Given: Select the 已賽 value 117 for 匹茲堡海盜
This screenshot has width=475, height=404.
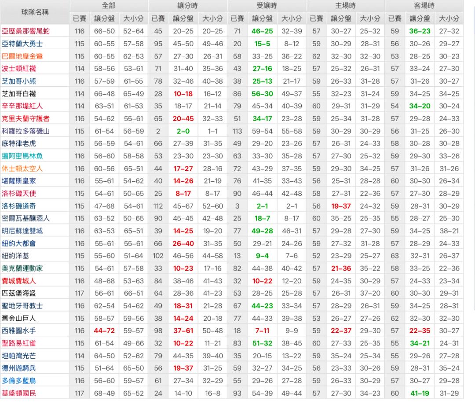Looking at the screenshot, I should tap(79, 294).
